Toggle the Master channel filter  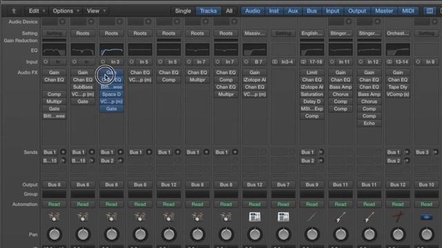coord(384,11)
